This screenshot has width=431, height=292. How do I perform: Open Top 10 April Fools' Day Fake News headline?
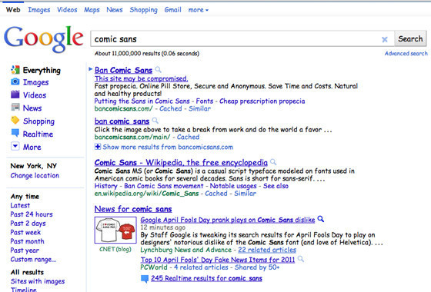click(218, 260)
